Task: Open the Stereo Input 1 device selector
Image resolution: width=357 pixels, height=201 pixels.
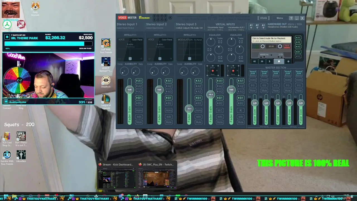Action: (x=125, y=28)
